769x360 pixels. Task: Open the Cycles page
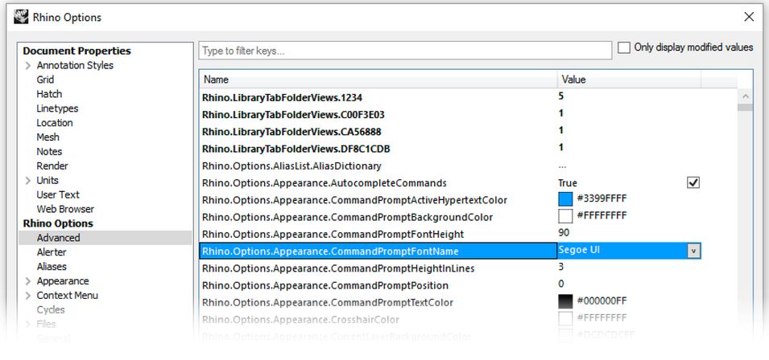[x=51, y=309]
